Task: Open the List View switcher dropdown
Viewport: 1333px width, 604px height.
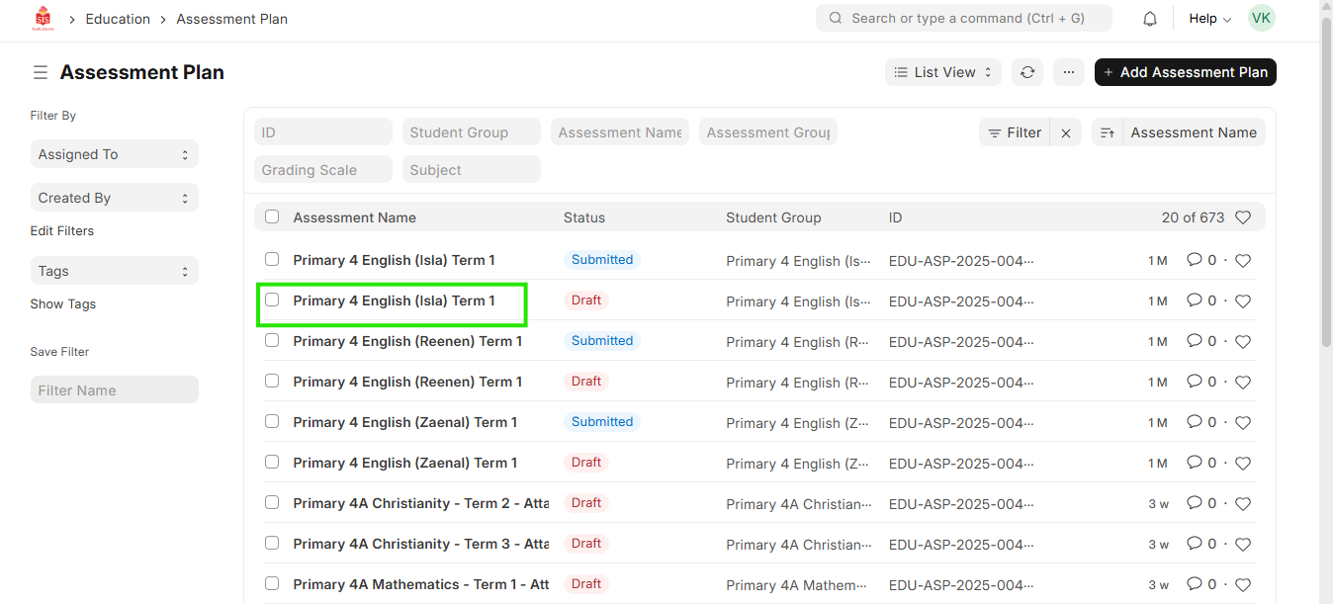Action: pos(942,72)
